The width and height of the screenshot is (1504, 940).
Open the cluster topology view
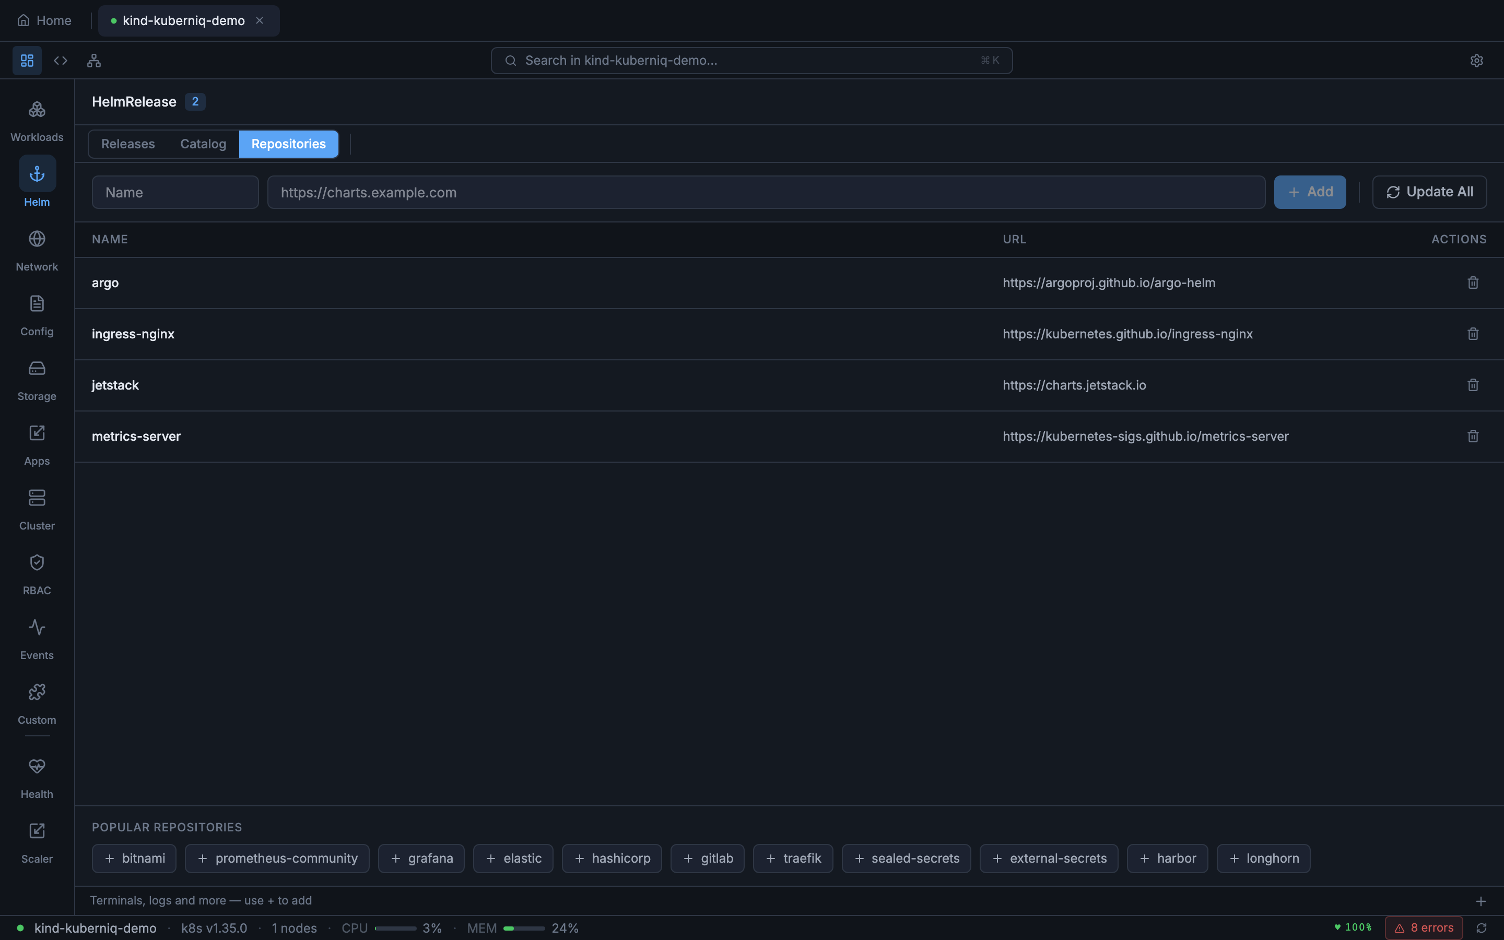(94, 60)
